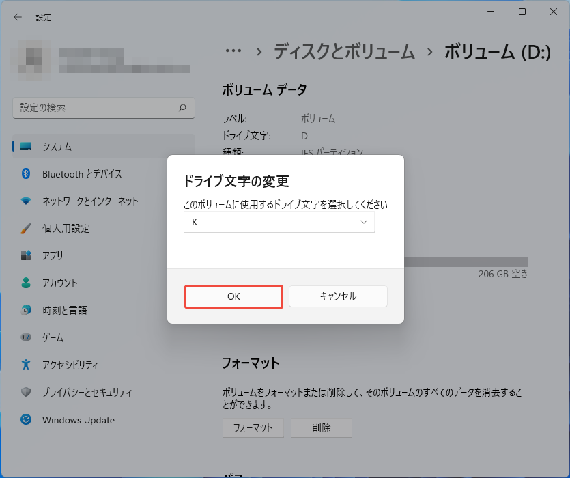Go back with the arrow icon
This screenshot has width=570, height=478.
pyautogui.click(x=18, y=17)
